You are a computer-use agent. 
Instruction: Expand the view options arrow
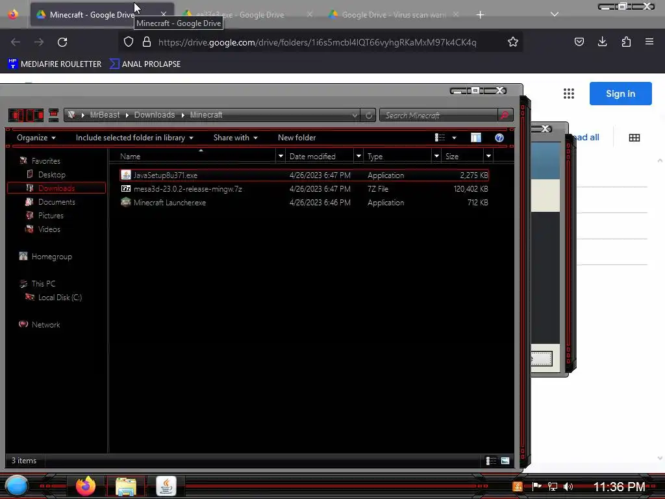[454, 138]
